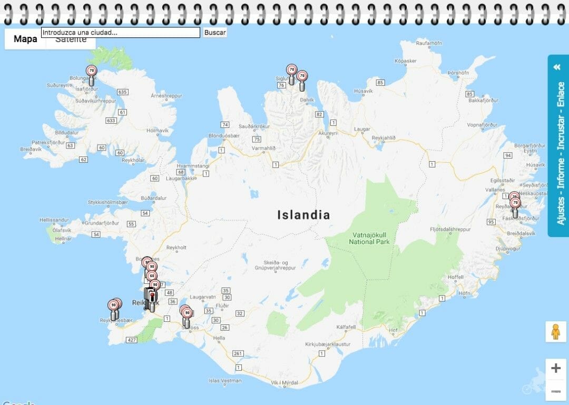Click the Hella label
This screenshot has height=405, width=569.
(x=219, y=338)
